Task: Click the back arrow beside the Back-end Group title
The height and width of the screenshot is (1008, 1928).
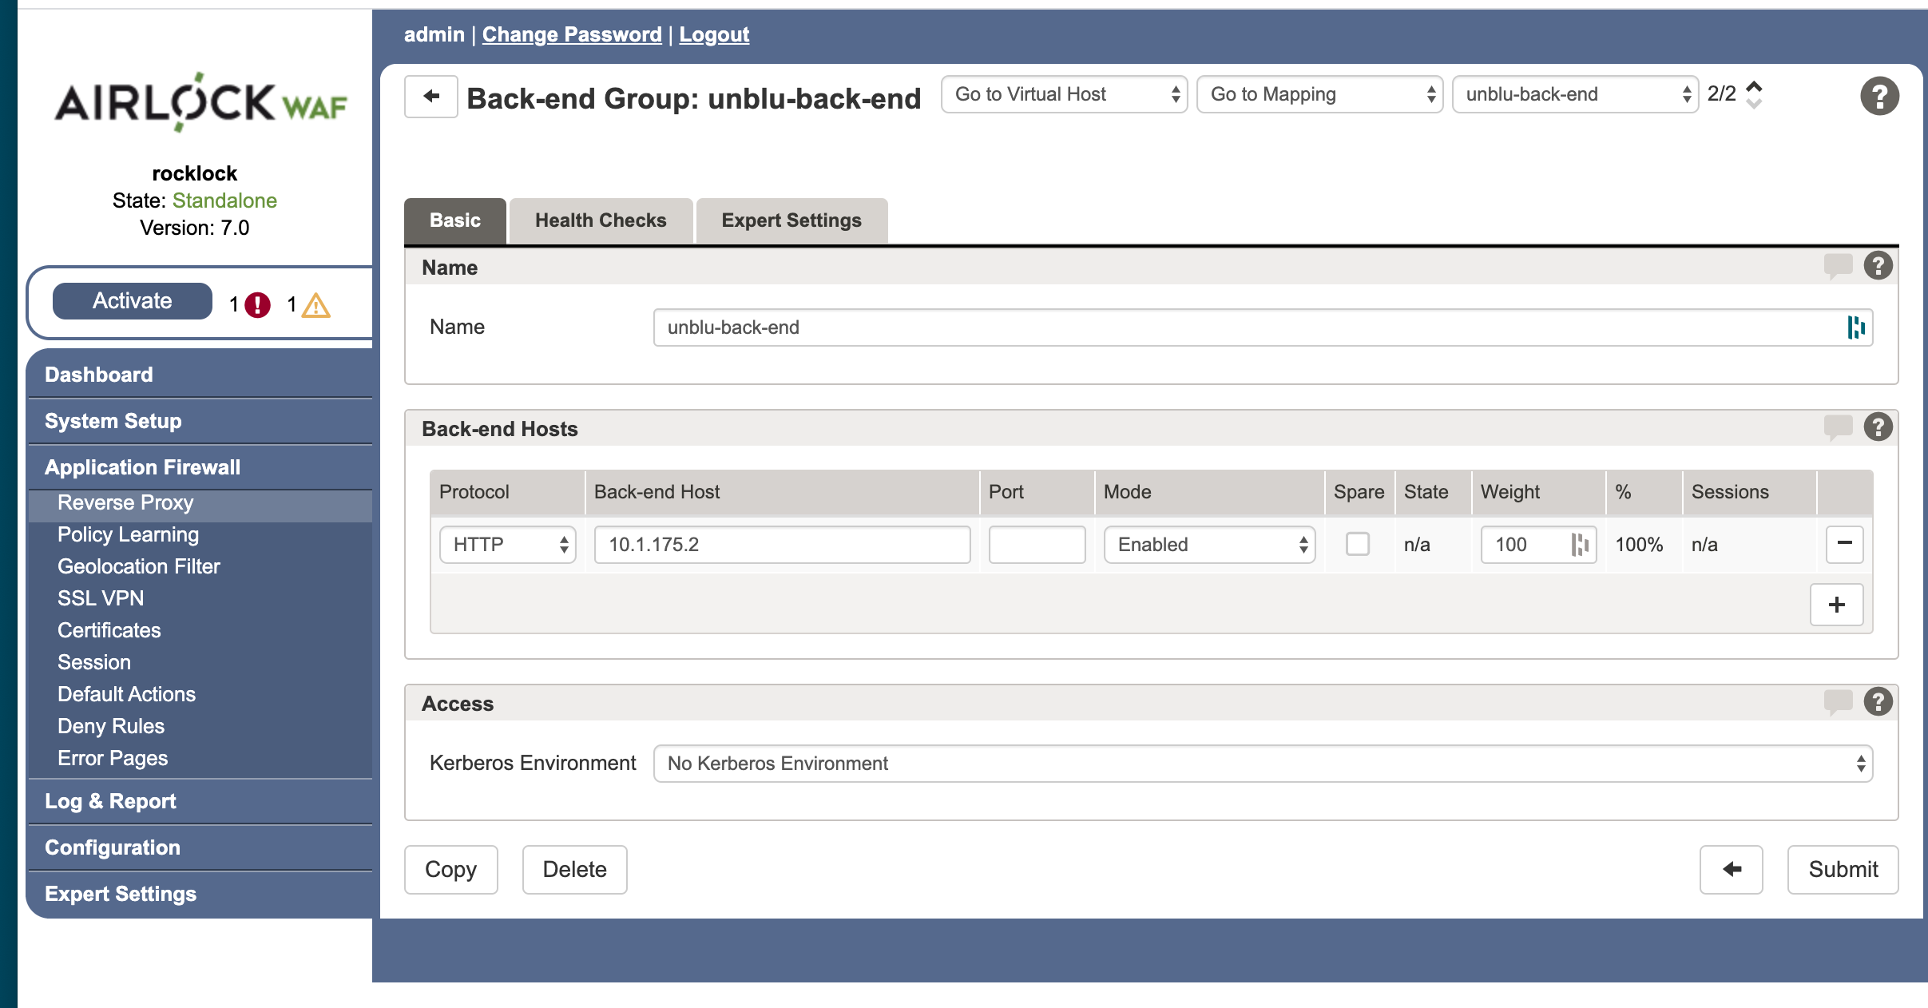Action: (430, 97)
